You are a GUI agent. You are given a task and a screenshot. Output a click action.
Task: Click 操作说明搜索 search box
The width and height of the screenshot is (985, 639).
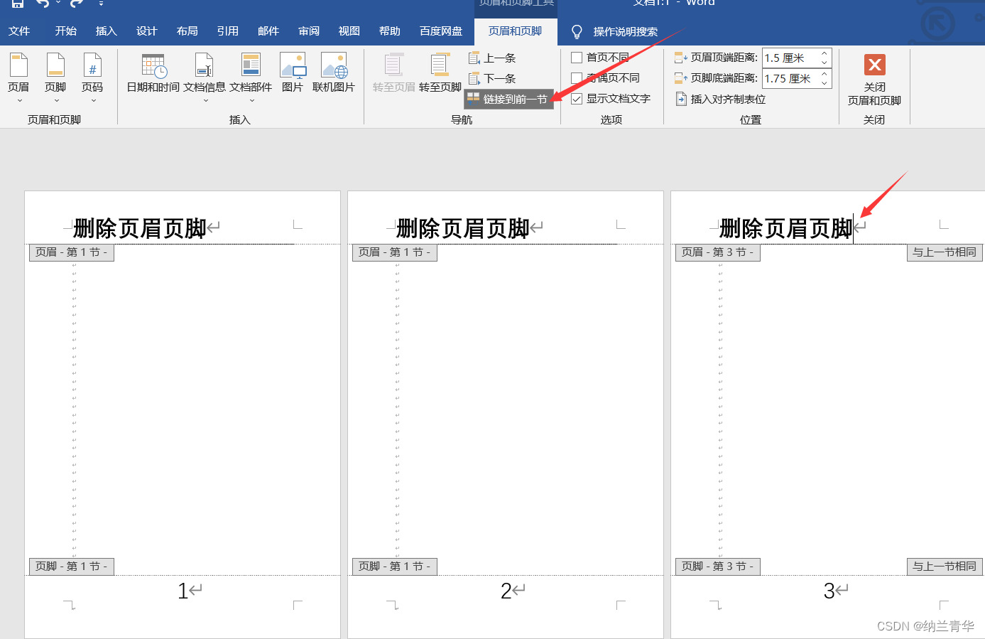point(626,32)
